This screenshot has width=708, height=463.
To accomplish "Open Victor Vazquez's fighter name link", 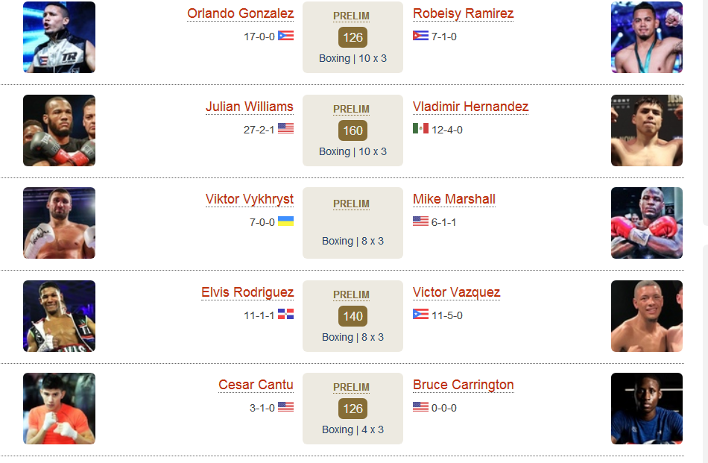I will pos(457,292).
